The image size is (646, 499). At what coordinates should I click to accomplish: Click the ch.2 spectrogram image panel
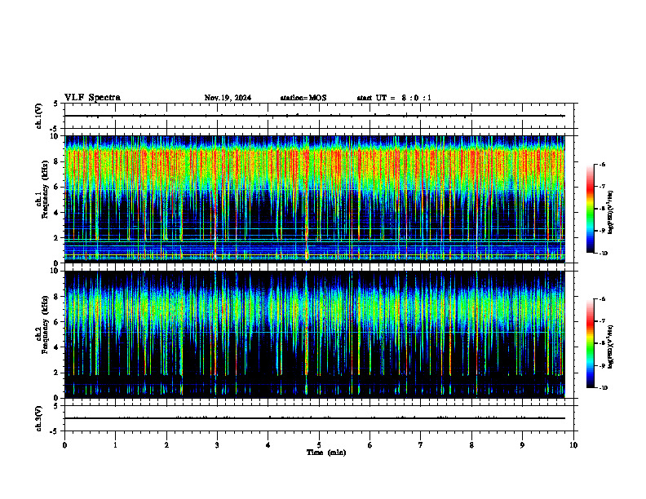[x=315, y=334]
